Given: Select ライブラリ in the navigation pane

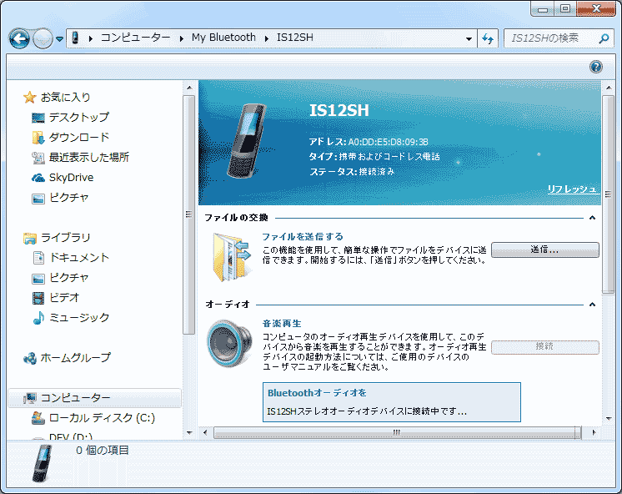Looking at the screenshot, I should (66, 238).
